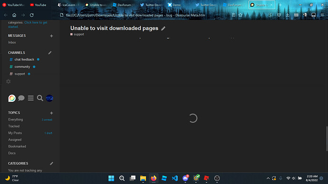Open the Bookmarked topics link
This screenshot has height=184, width=328.
pyautogui.click(x=17, y=146)
